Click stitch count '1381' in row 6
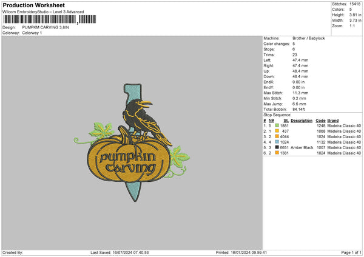 click(x=285, y=153)
